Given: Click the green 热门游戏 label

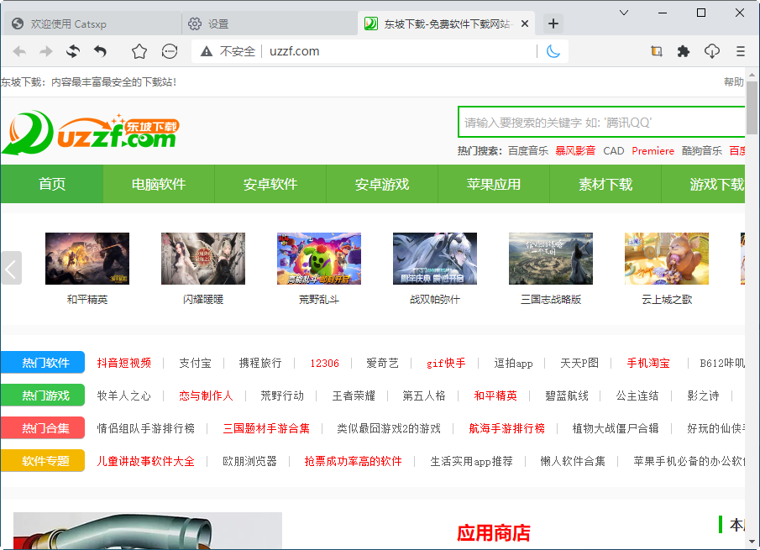Looking at the screenshot, I should (x=43, y=395).
